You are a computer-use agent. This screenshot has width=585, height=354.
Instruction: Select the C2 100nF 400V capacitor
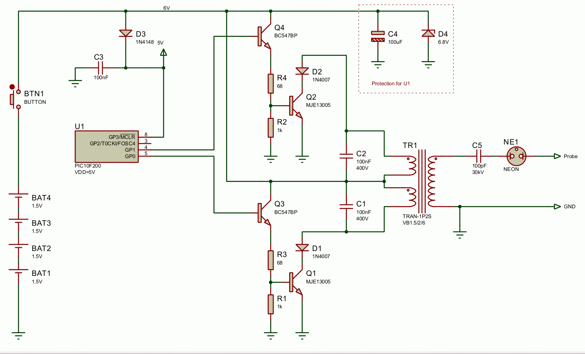(x=346, y=156)
